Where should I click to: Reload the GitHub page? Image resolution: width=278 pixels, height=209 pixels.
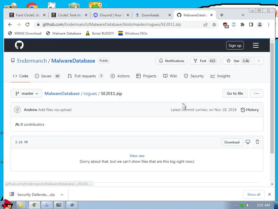click(x=27, y=24)
